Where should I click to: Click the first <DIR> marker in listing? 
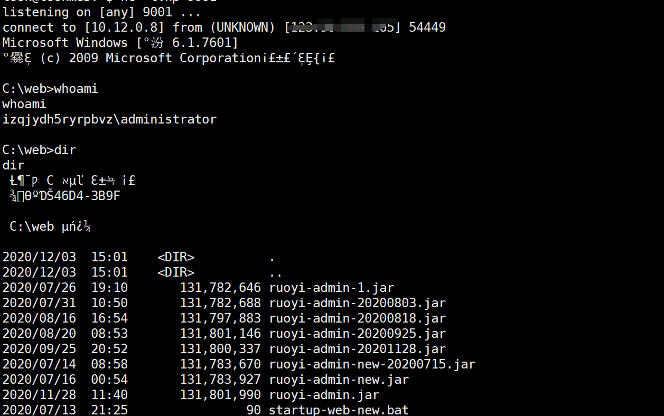[176, 257]
